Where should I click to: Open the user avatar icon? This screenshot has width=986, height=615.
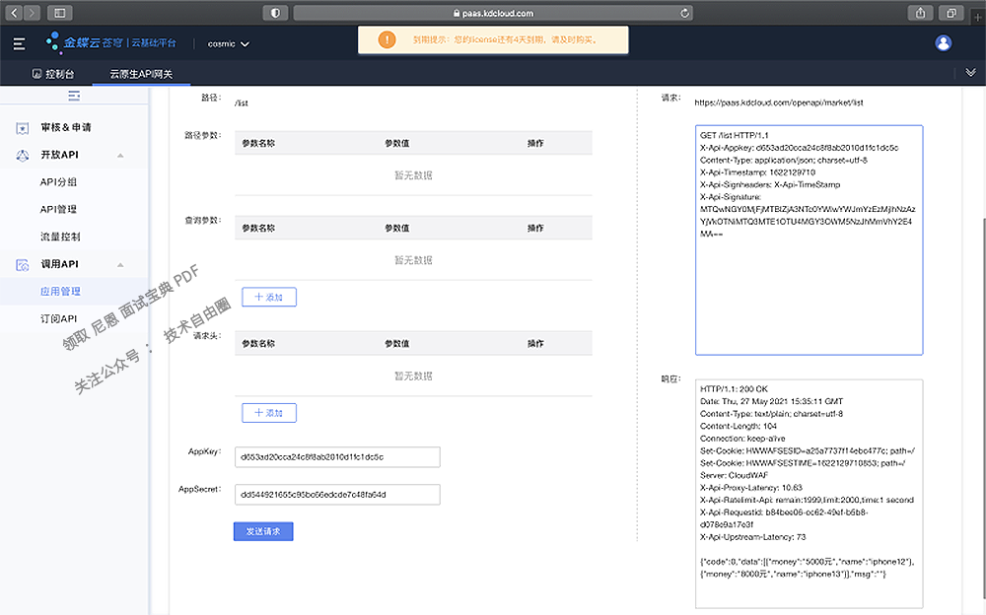click(944, 42)
